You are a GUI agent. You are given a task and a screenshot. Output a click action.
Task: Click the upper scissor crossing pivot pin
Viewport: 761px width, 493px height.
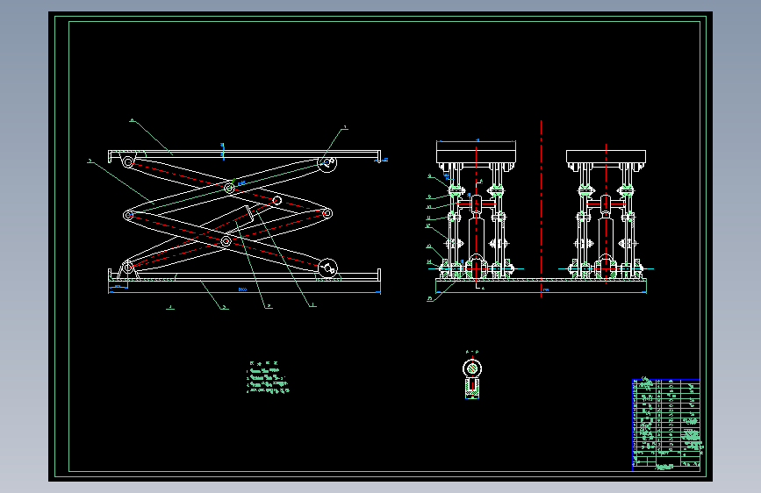[x=230, y=188]
